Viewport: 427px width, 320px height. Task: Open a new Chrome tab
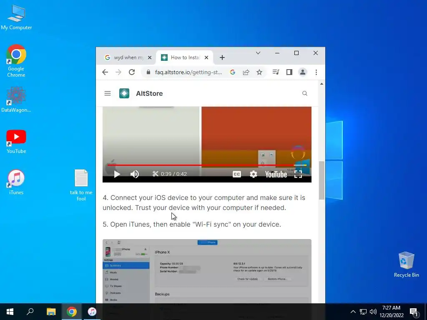pos(222,57)
